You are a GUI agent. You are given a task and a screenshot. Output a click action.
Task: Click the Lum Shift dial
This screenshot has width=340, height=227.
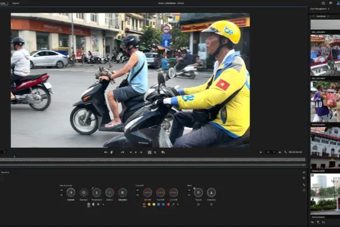point(173,193)
